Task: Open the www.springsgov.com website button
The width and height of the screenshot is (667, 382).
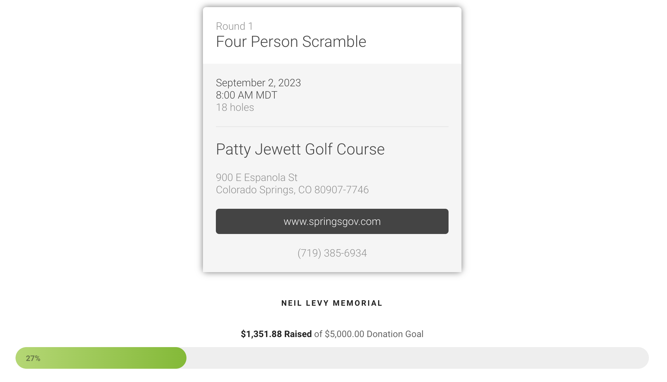Action: click(x=332, y=221)
